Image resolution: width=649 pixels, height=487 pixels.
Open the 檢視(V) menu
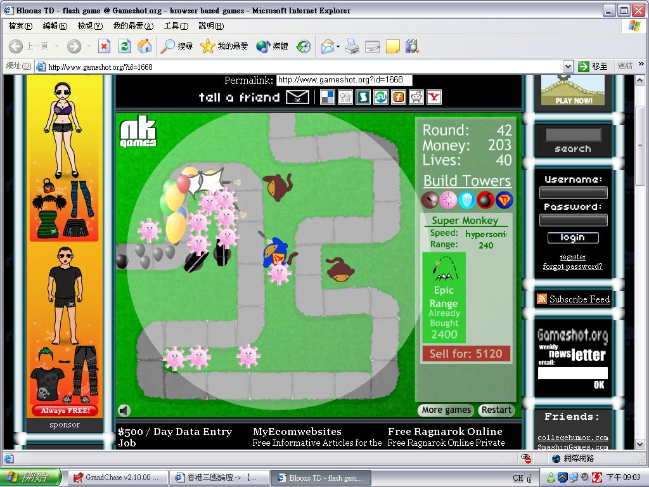coord(90,26)
